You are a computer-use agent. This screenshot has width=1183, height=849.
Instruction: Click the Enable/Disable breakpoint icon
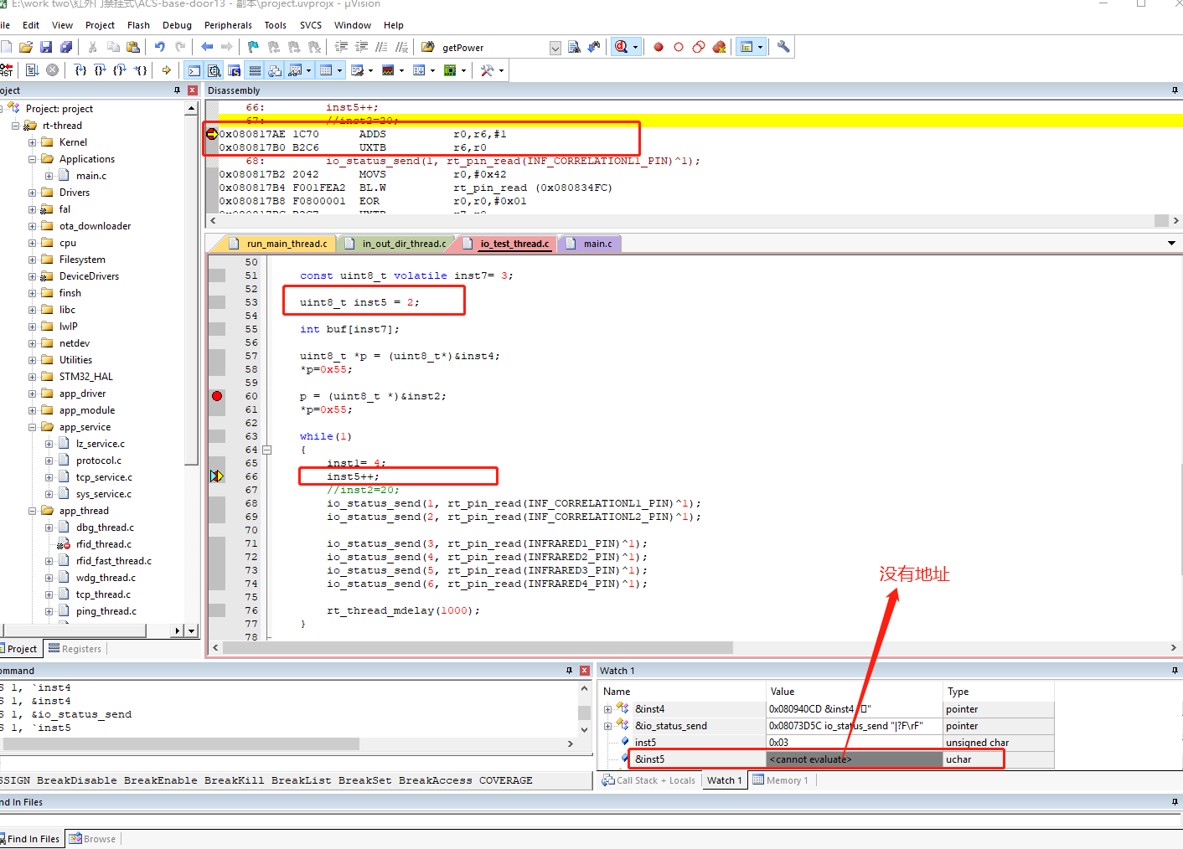click(x=679, y=47)
